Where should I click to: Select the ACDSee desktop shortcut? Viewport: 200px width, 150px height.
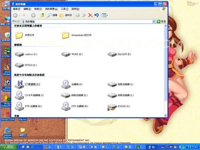(x=6, y=53)
